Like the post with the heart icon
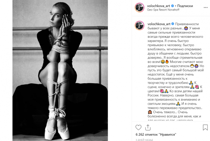 coord(138,127)
